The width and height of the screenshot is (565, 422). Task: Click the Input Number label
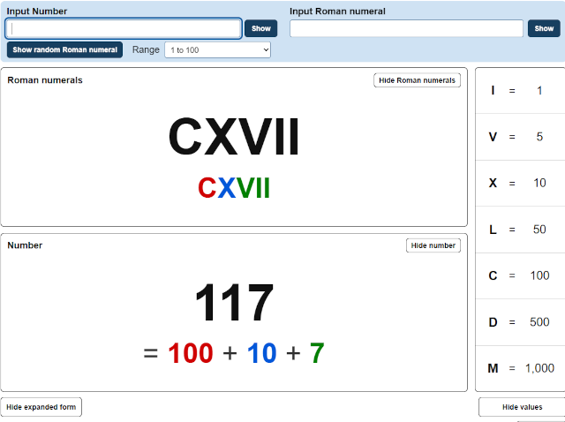coord(37,11)
